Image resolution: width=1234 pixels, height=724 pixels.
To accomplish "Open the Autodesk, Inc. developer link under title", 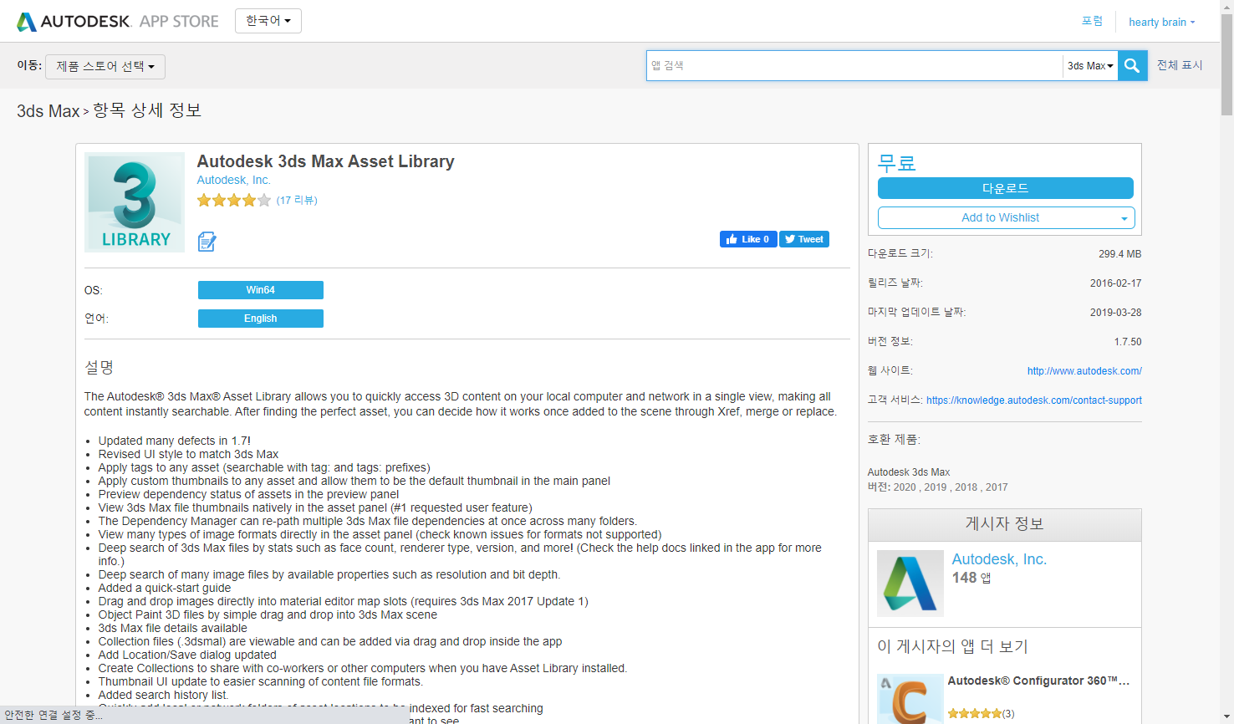I will pyautogui.click(x=234, y=180).
